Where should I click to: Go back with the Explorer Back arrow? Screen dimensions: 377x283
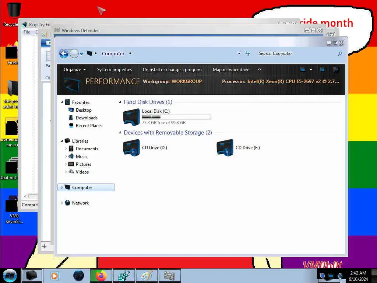tap(64, 54)
